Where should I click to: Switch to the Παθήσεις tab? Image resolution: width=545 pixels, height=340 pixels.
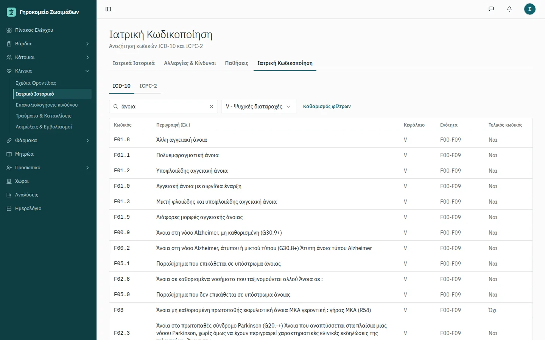(x=237, y=63)
